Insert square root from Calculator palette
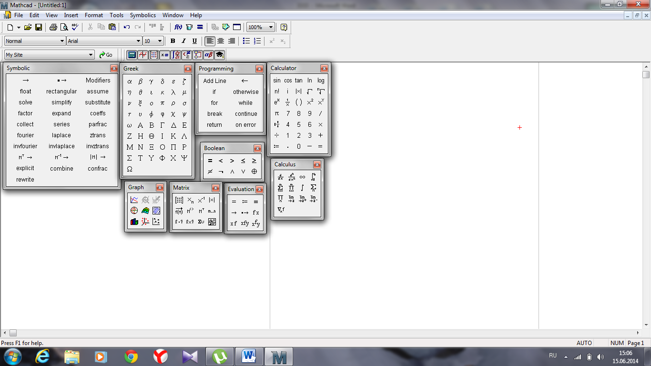Viewport: 651px width, 366px height. click(310, 91)
